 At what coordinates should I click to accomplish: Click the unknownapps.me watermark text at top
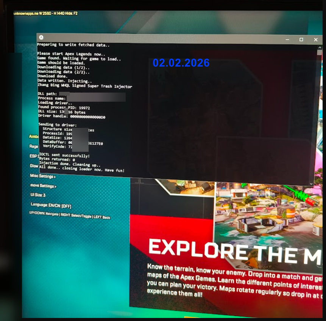click(x=45, y=13)
